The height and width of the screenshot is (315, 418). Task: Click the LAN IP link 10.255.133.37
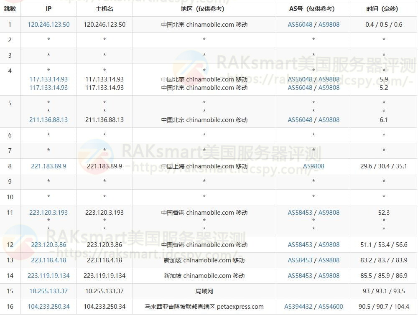48,291
